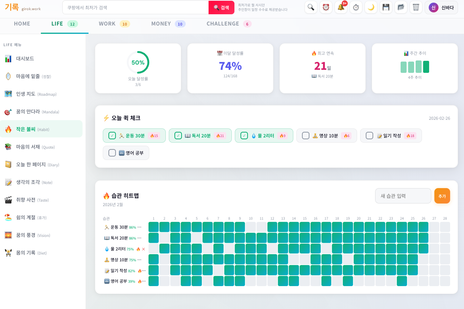Toggle 명상 10분 heatmap cell for day 14
The height and width of the screenshot is (309, 464).
click(x=294, y=259)
